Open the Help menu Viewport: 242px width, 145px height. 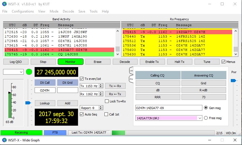pos(105,11)
